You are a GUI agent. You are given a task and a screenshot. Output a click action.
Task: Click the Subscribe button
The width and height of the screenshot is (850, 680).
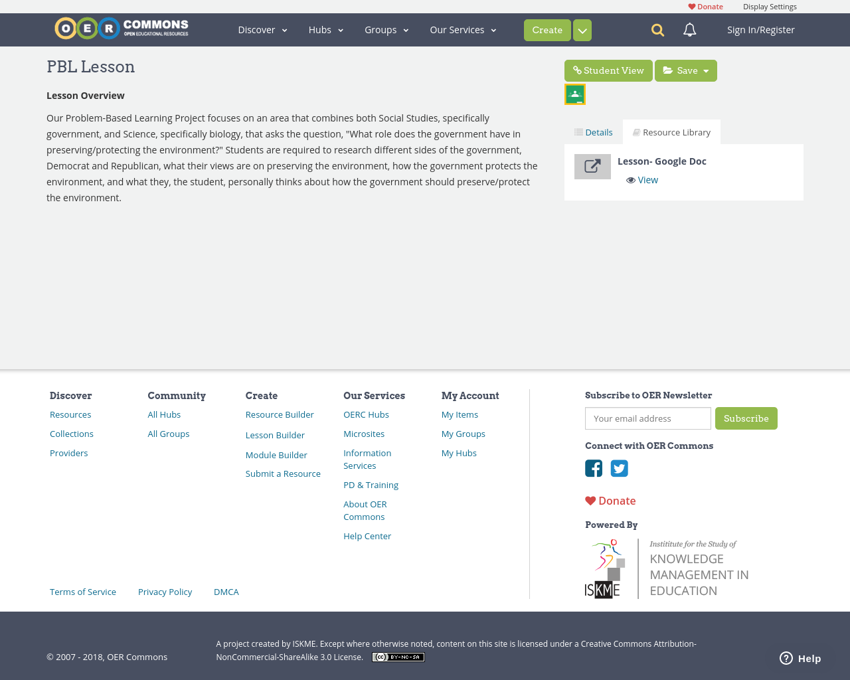pos(746,418)
